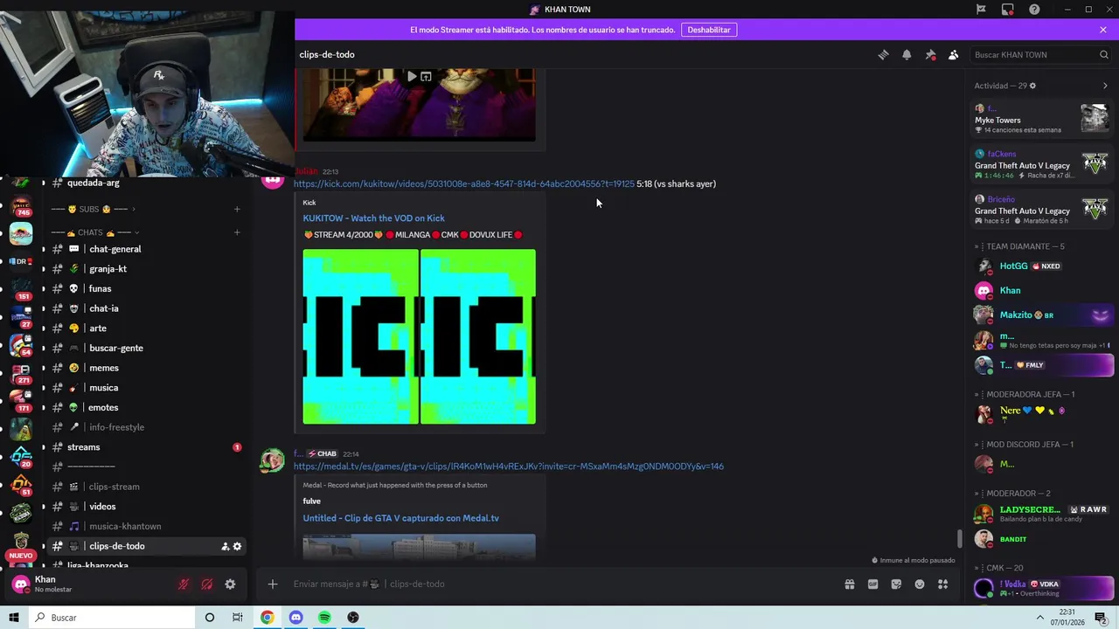Open the chat-ia channel
The image size is (1119, 629).
pos(147,308)
